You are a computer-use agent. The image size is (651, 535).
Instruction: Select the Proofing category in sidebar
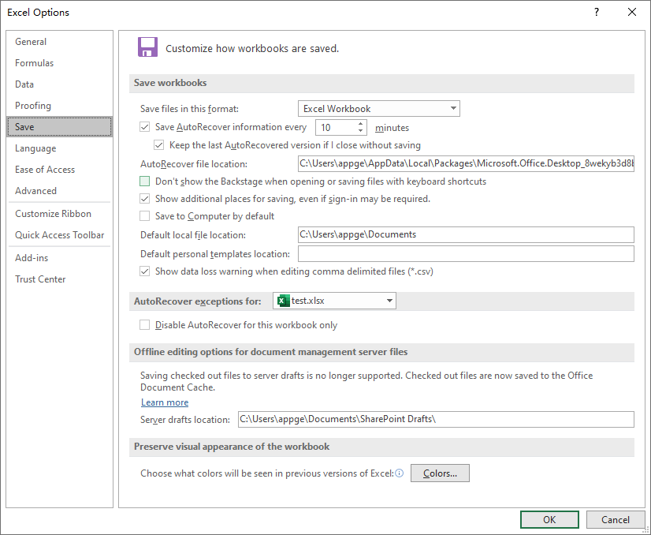[x=33, y=105]
